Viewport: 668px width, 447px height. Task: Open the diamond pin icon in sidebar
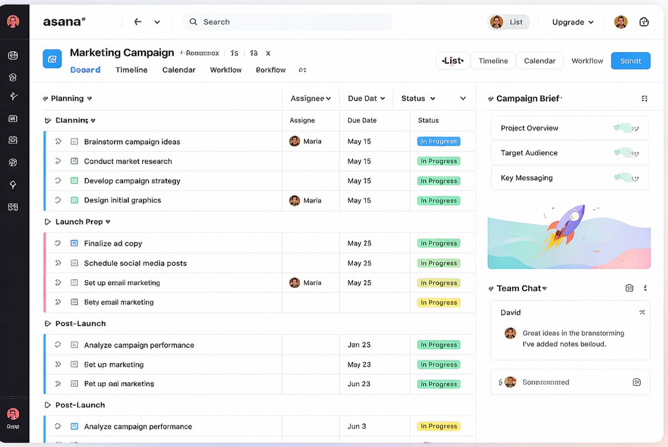click(13, 185)
